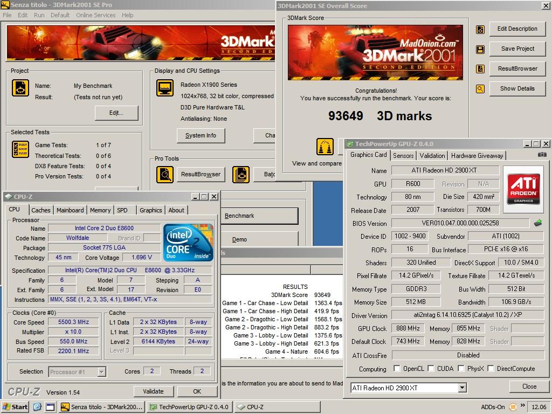Click the OK button in CPU-Z
The image size is (552, 414).
(197, 391)
